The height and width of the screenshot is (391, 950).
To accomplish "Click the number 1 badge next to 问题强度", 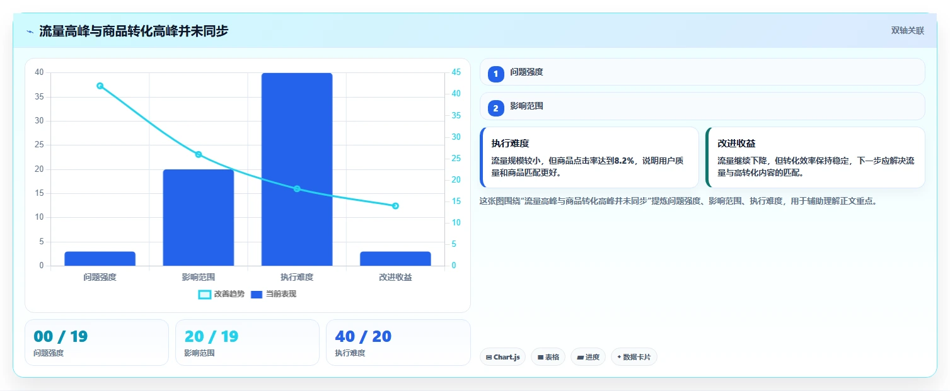I will click(496, 74).
